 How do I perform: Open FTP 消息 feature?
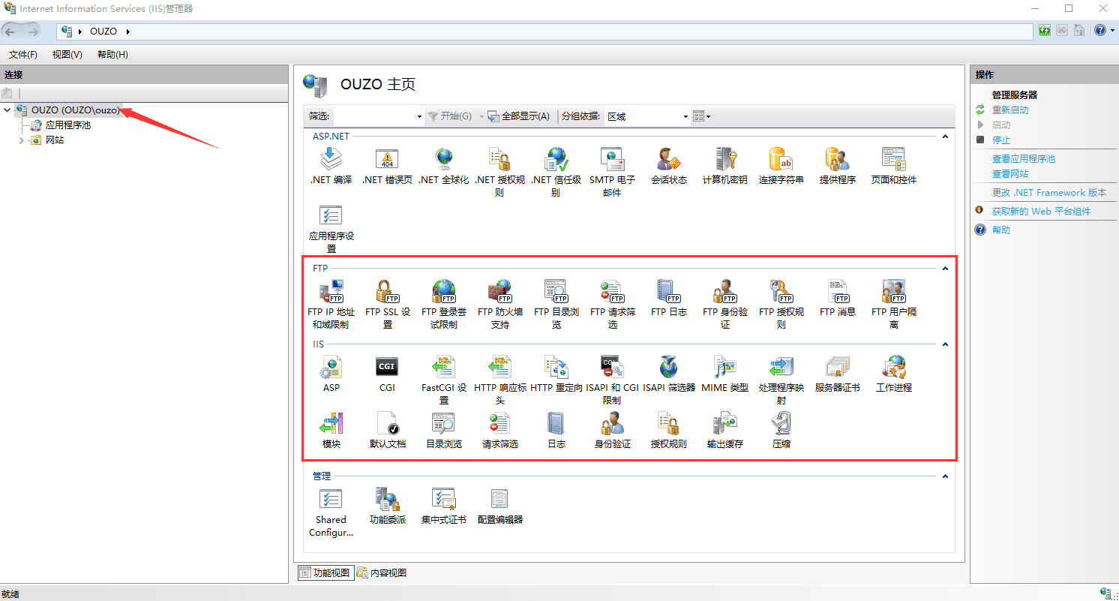(x=837, y=298)
